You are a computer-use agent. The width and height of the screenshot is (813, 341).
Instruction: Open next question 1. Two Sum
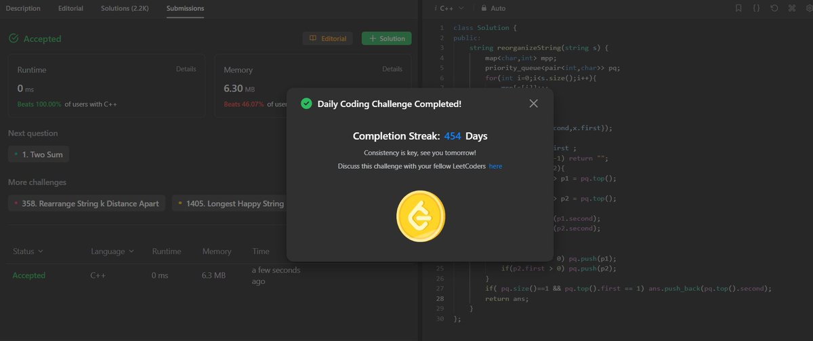coord(39,155)
